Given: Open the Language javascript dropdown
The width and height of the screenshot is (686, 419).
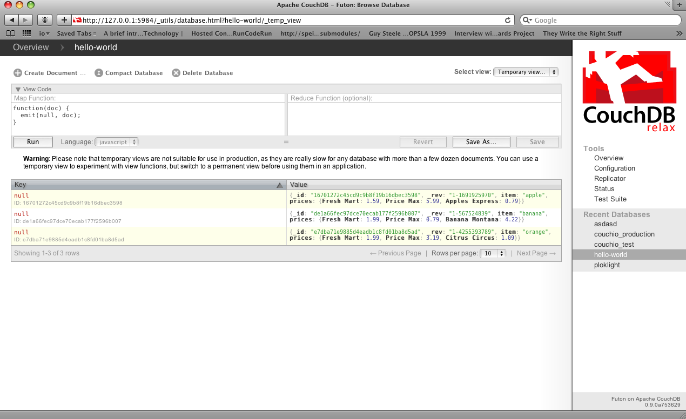Looking at the screenshot, I should tap(117, 142).
